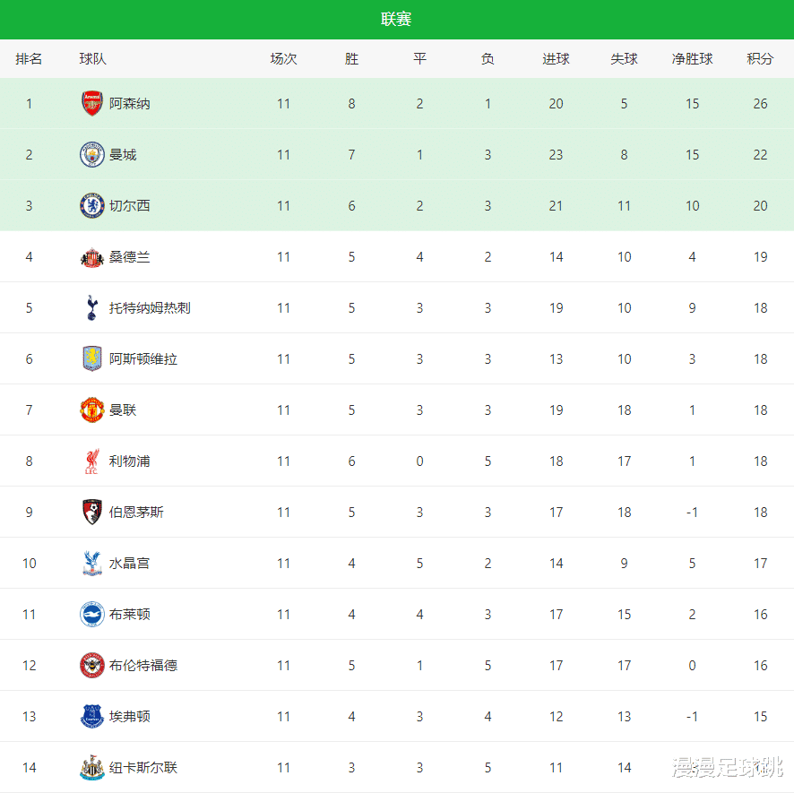Click the Tottenham Hotspur crest icon

point(91,308)
